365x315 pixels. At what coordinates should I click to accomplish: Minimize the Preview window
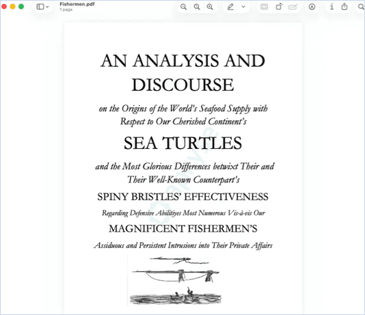tap(12, 7)
